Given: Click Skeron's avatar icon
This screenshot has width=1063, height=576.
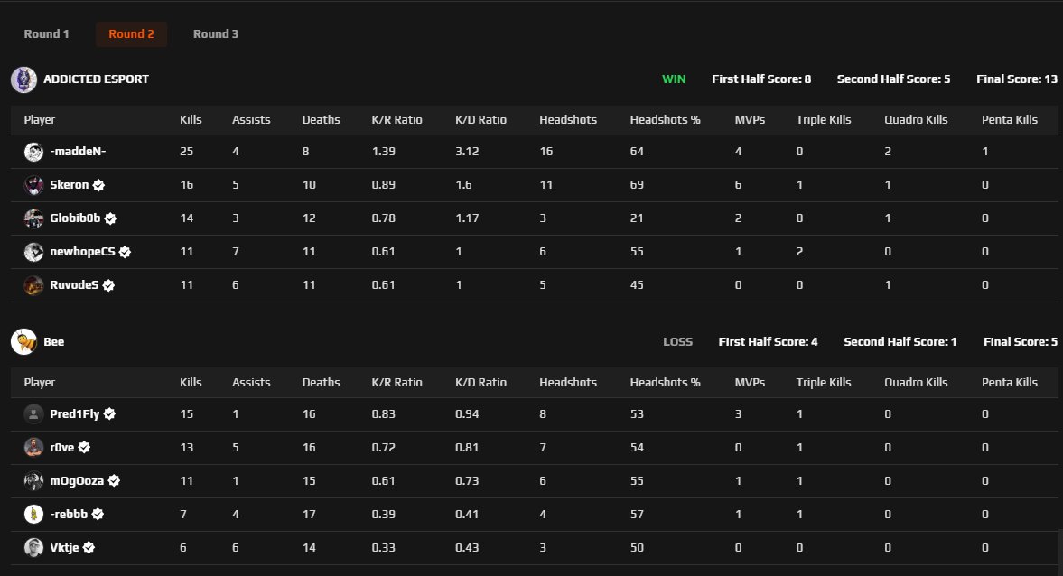Looking at the screenshot, I should point(34,185).
